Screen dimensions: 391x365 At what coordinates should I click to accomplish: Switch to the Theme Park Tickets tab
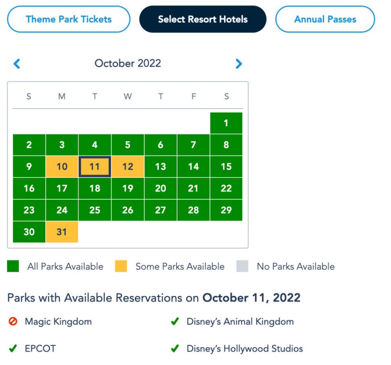(68, 19)
